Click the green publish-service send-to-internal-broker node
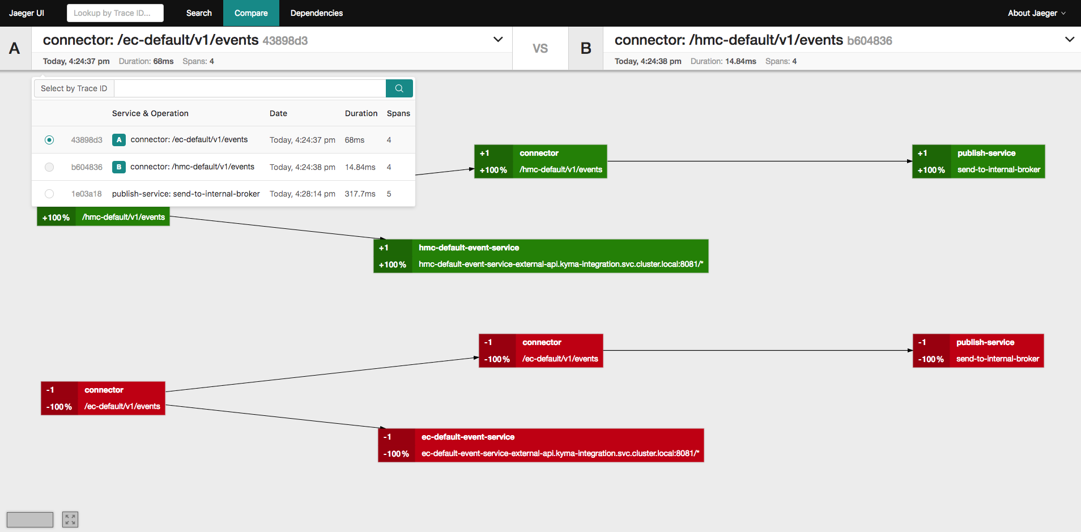This screenshot has width=1081, height=532. (x=978, y=161)
